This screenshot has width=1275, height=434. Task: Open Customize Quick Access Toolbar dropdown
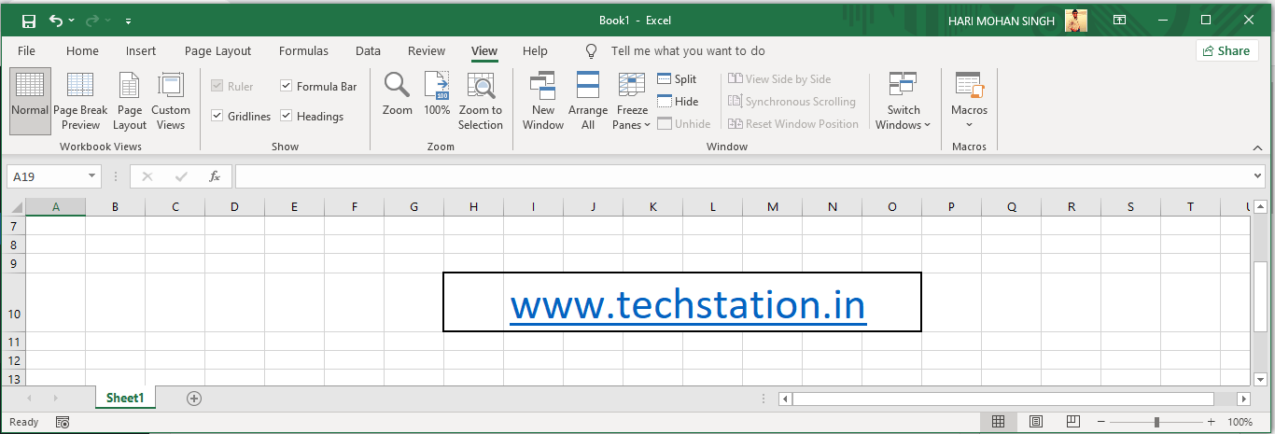click(x=128, y=21)
